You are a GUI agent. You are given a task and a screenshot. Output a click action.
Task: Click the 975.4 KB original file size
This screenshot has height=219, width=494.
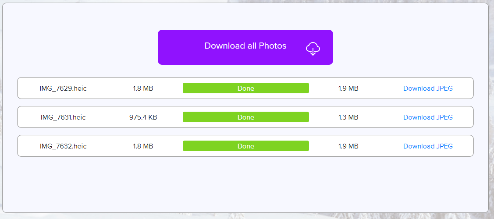[143, 117]
